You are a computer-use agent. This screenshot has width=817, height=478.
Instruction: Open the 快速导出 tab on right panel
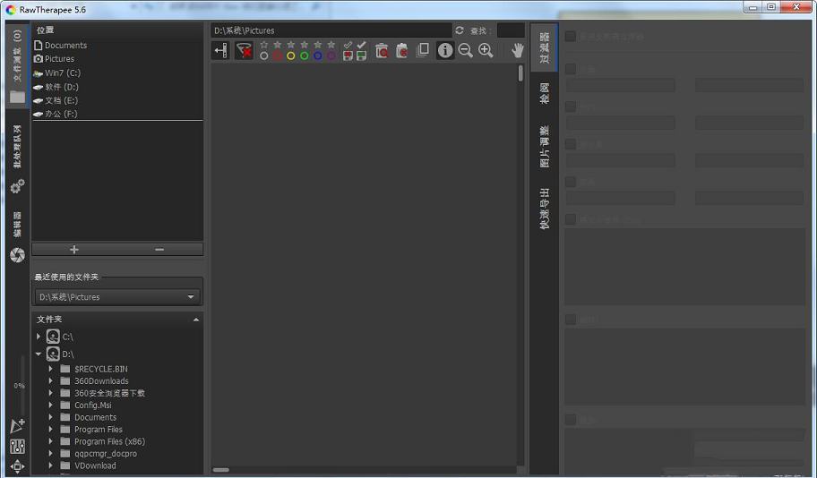tap(544, 209)
